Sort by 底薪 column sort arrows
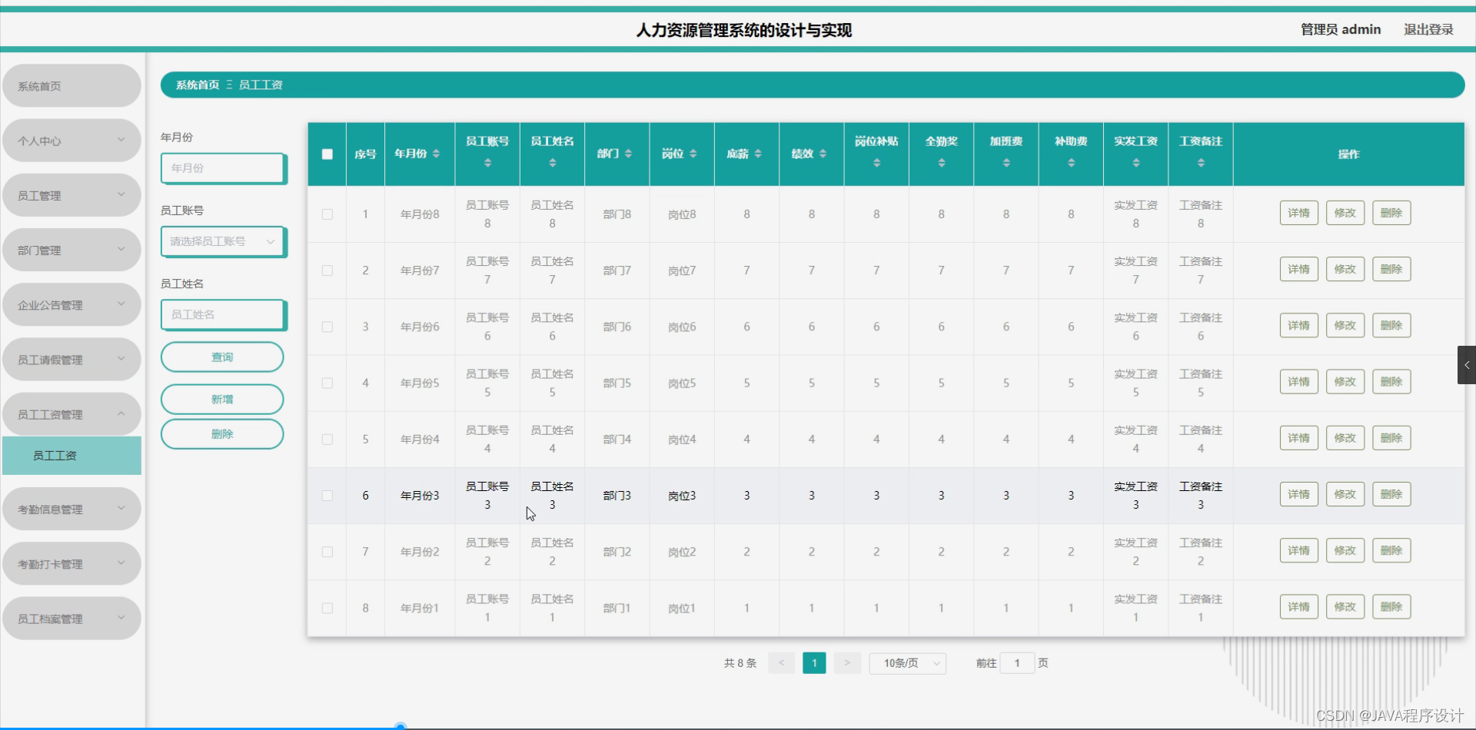Screen dimensions: 1476x730 coord(758,154)
